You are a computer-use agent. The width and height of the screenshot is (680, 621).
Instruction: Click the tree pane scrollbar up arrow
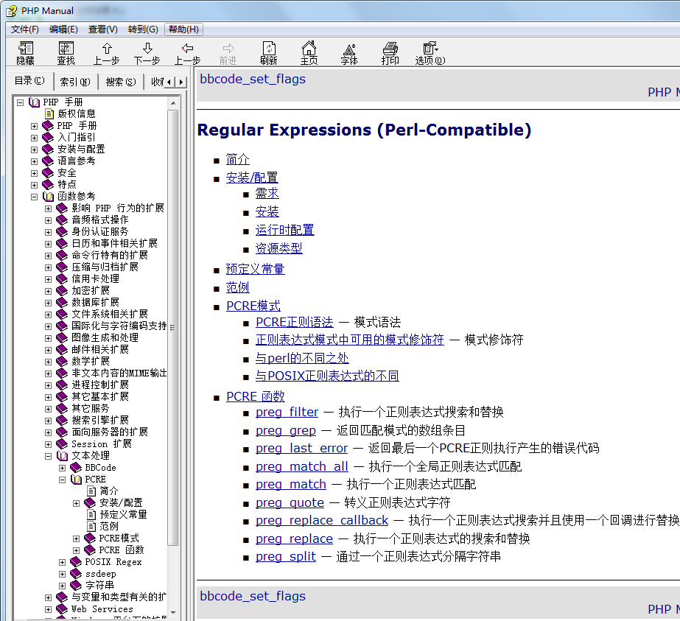173,103
